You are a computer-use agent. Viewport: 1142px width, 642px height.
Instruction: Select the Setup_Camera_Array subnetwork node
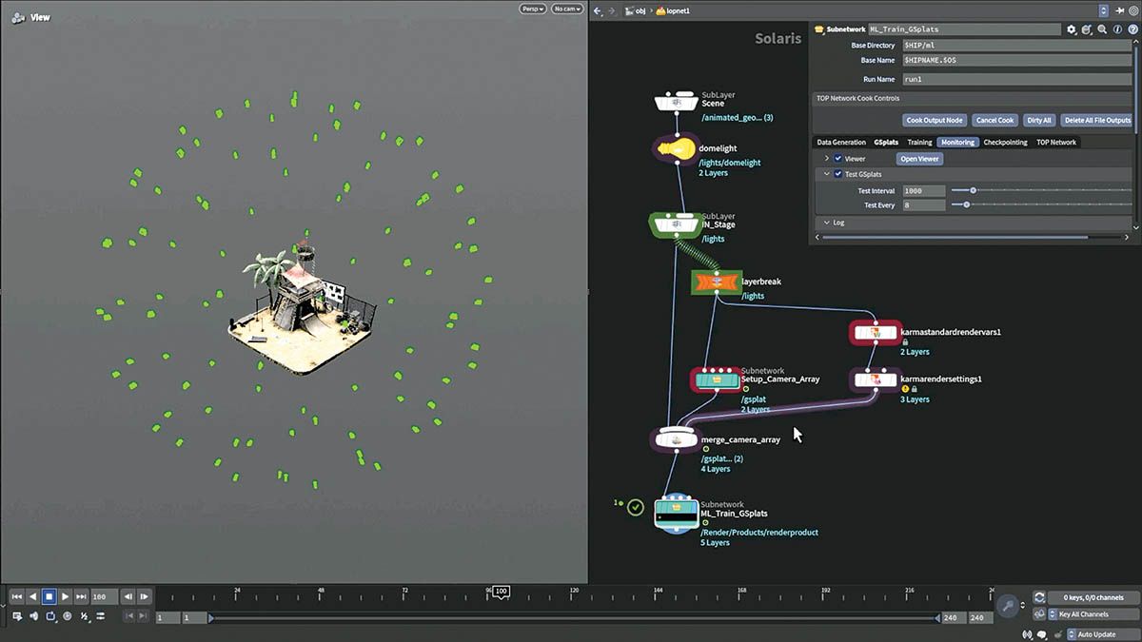716,379
